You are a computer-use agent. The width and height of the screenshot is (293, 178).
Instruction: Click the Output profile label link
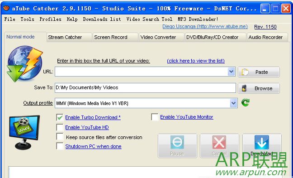click(38, 103)
